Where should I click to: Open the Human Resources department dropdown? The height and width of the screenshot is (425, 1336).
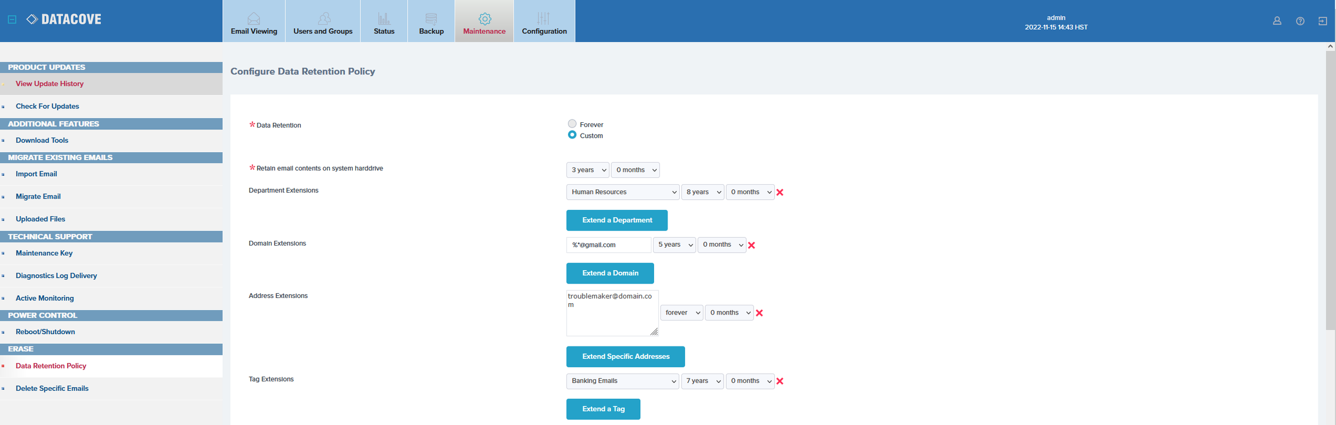click(622, 192)
